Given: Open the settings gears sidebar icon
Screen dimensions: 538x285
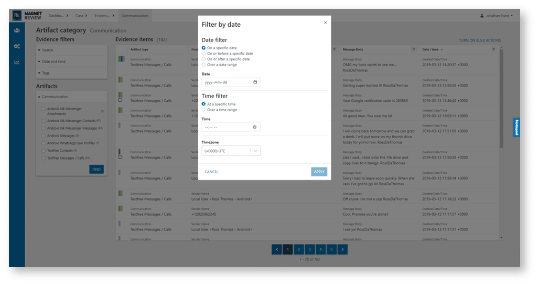Looking at the screenshot, I should pyautogui.click(x=17, y=46).
